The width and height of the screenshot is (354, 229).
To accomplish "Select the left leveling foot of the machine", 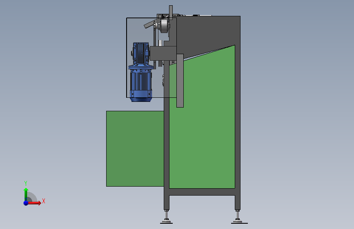I will [167, 217].
